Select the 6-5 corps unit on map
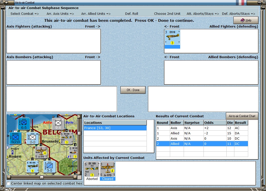Image resolution: width=266 pixels, height=191 pixels. coord(24,124)
